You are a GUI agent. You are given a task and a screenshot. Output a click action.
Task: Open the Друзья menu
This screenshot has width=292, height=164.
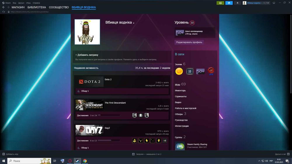[x=21, y=3]
